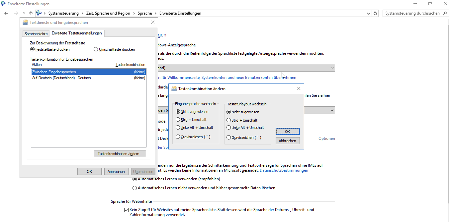Image resolution: width=449 pixels, height=222 pixels.
Task: Expand the address bar history dropdown
Action: click(369, 13)
